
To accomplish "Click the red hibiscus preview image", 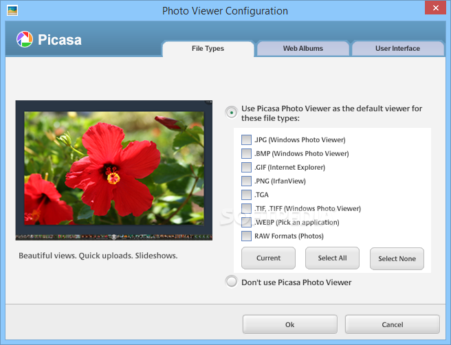I will [114, 168].
